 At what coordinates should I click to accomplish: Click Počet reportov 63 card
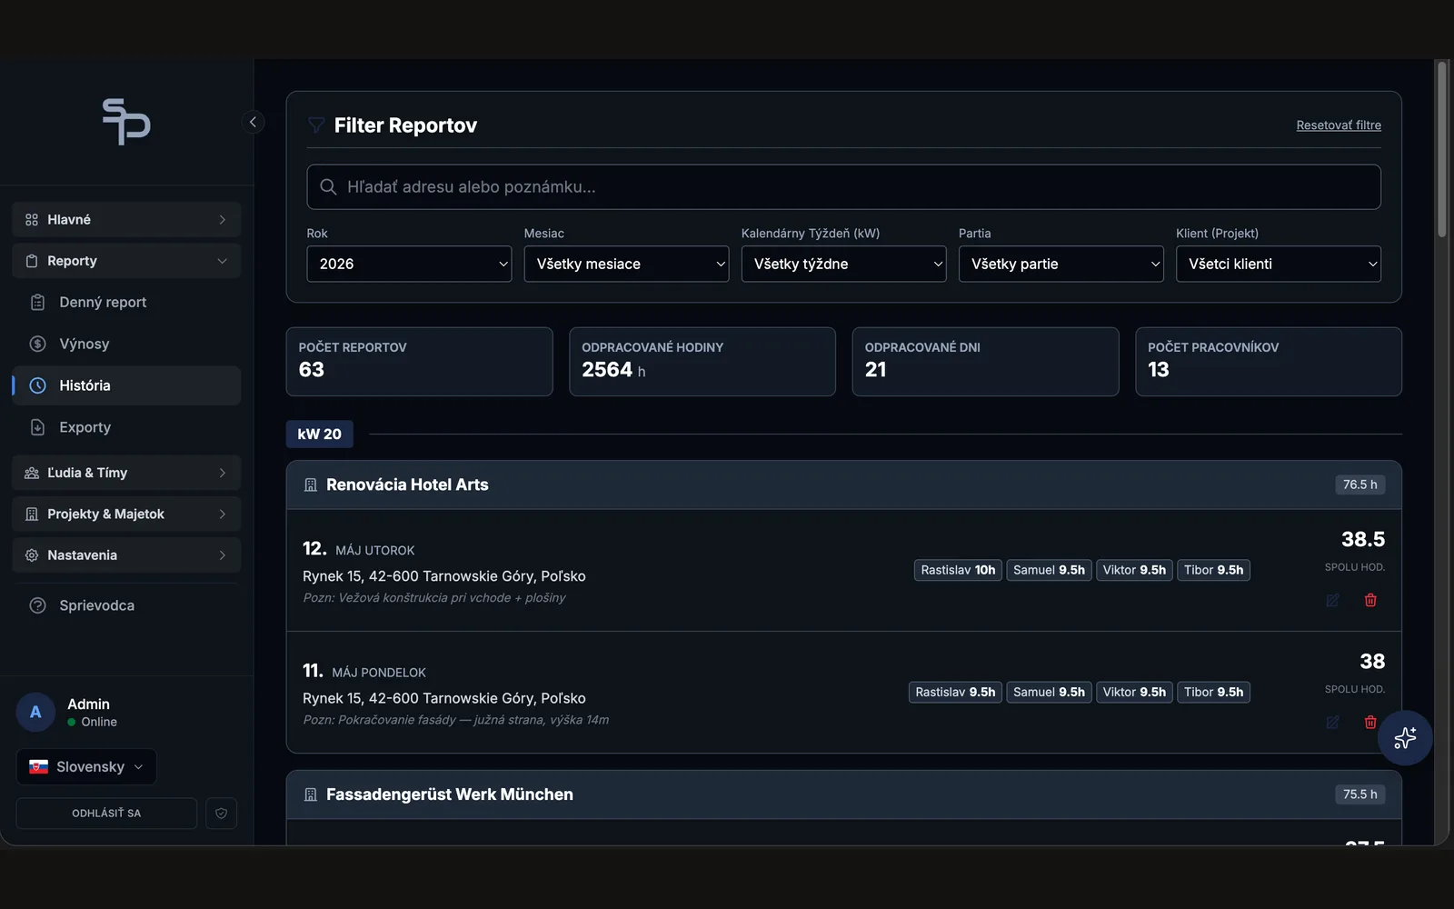[419, 362]
